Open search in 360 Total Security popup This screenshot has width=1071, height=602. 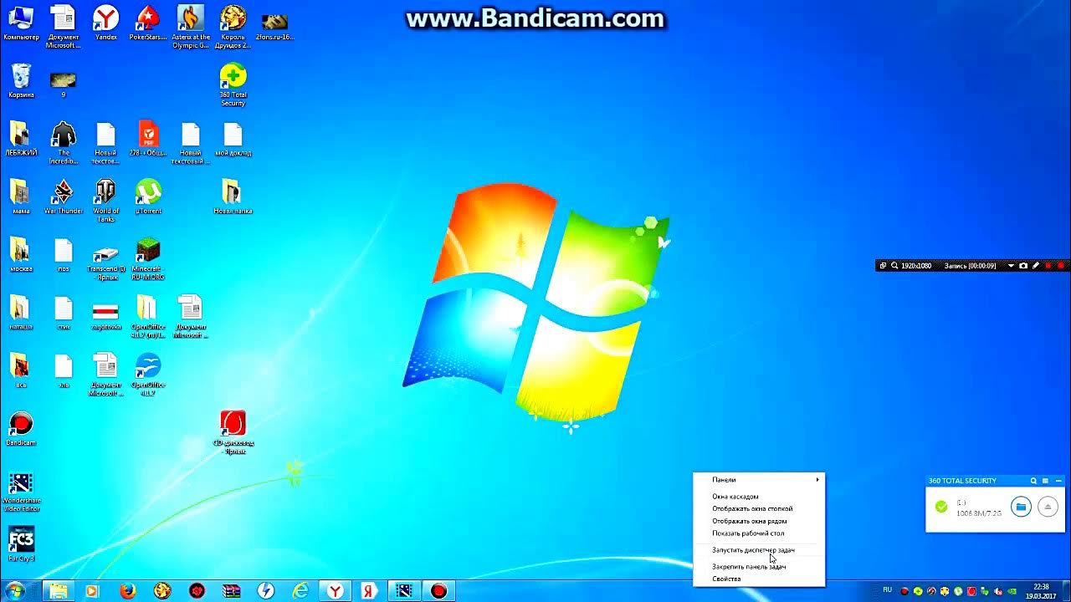1033,481
